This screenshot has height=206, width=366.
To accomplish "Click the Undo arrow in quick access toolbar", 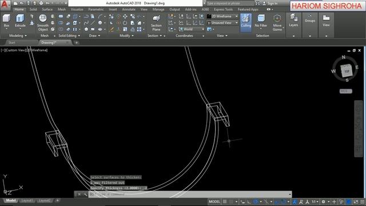I will tap(48, 3).
